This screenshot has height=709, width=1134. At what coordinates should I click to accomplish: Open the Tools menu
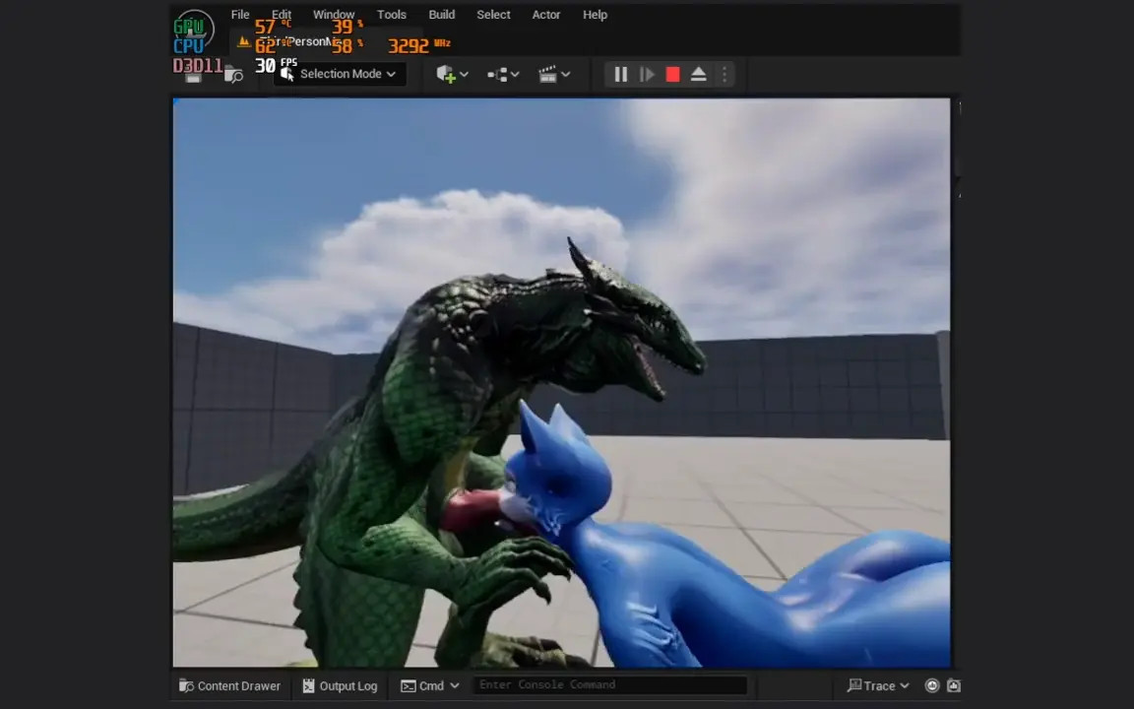click(x=391, y=15)
